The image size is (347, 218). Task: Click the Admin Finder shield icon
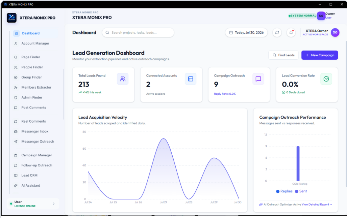[16, 97]
